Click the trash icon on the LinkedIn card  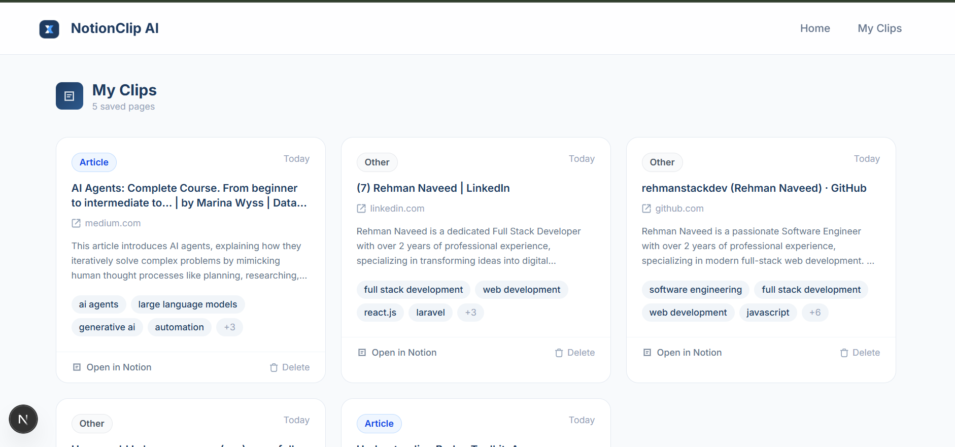(x=559, y=353)
